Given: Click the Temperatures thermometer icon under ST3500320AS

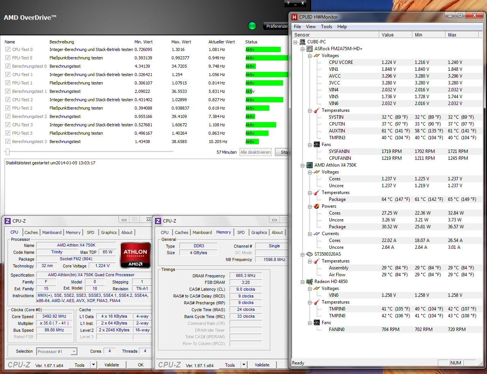Looking at the screenshot, I should [x=317, y=261].
